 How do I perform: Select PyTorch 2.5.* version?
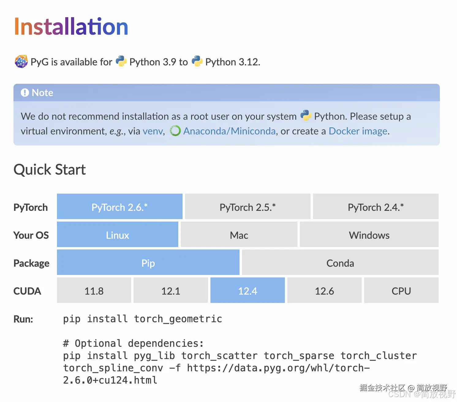click(248, 207)
